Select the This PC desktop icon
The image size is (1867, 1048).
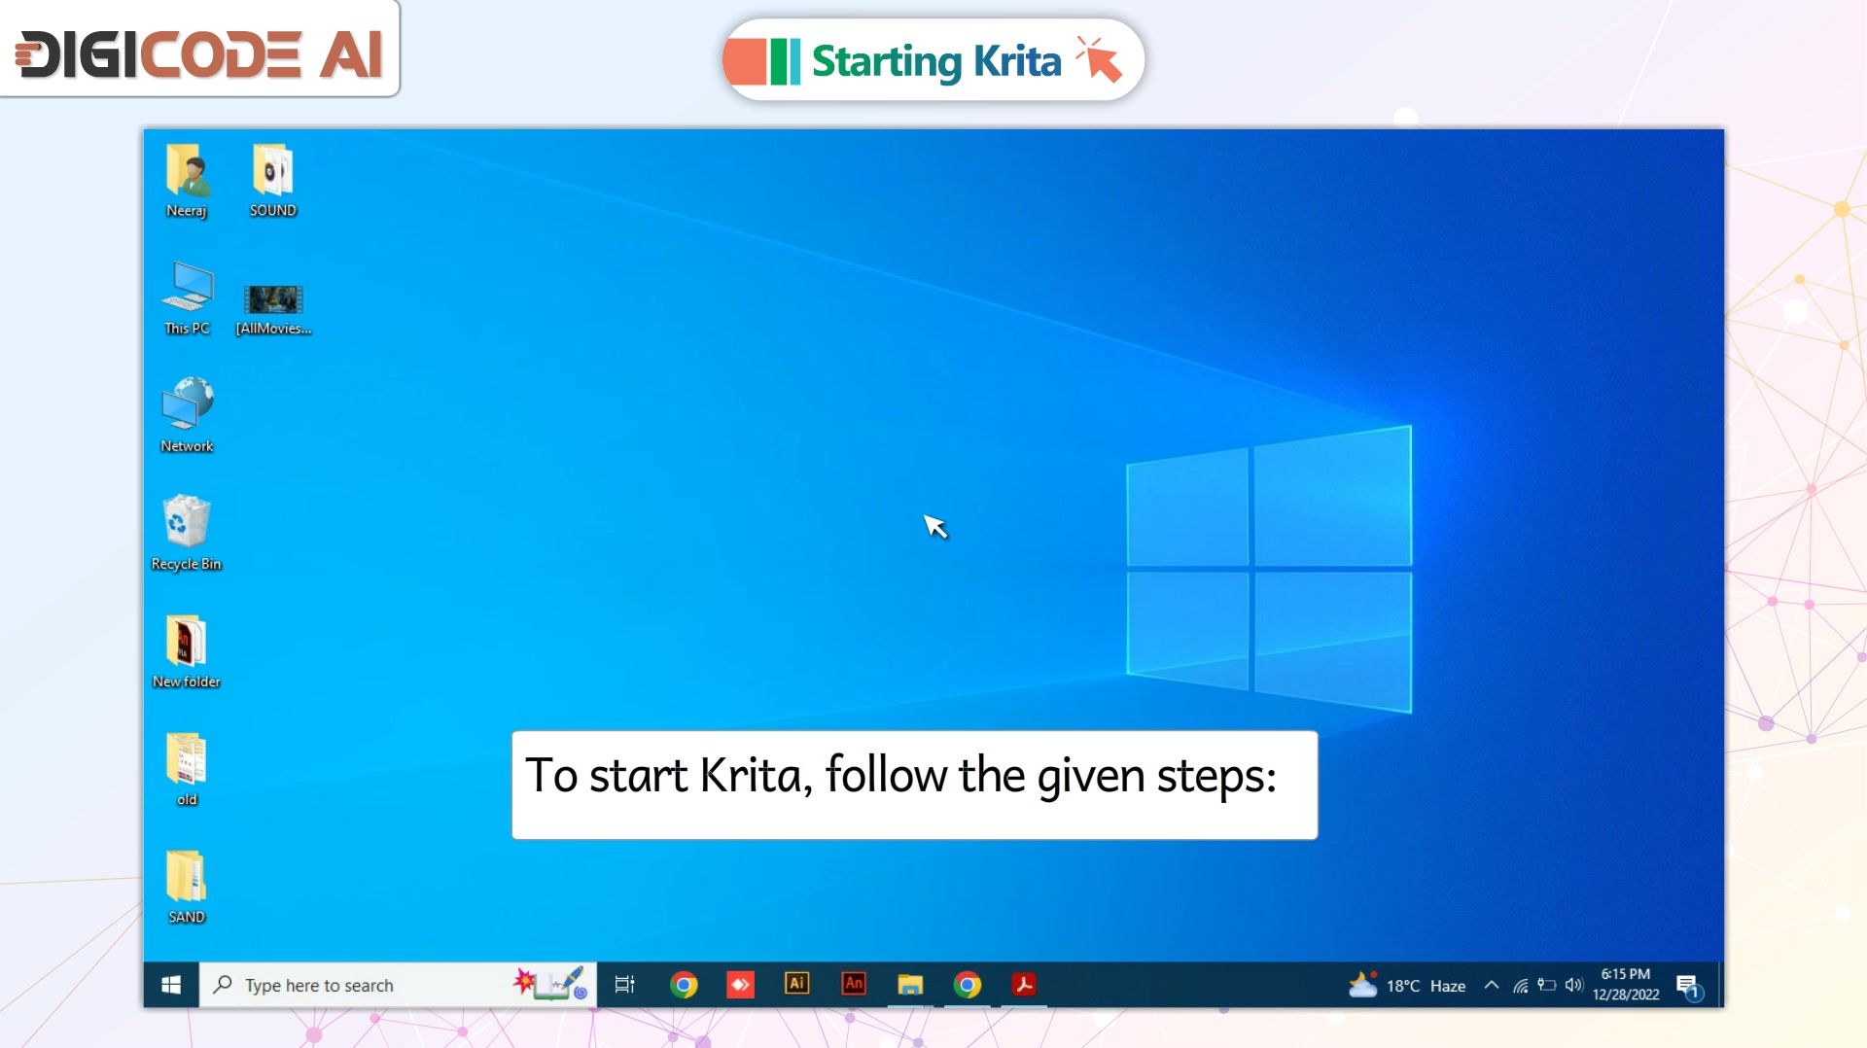[187, 298]
